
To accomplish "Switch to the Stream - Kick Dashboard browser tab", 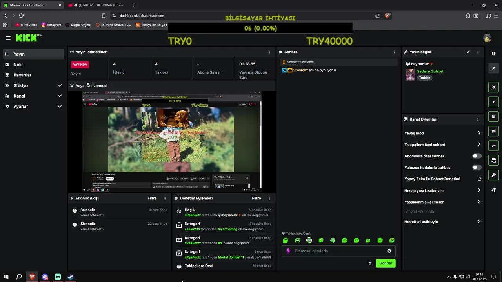I will coord(32,5).
